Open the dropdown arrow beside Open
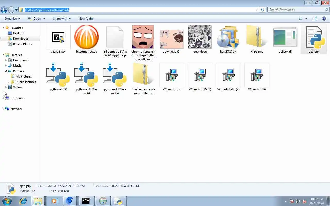The width and height of the screenshot is (330, 206). [44, 19]
